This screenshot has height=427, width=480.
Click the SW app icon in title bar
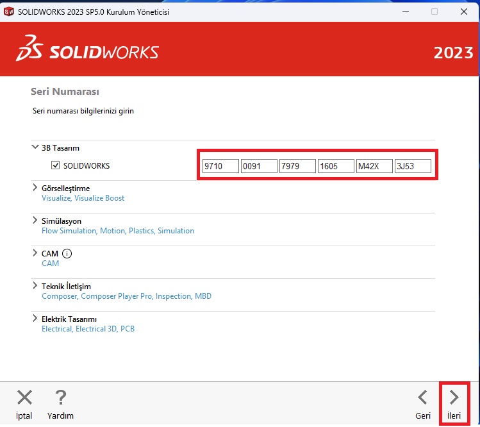[x=9, y=12]
